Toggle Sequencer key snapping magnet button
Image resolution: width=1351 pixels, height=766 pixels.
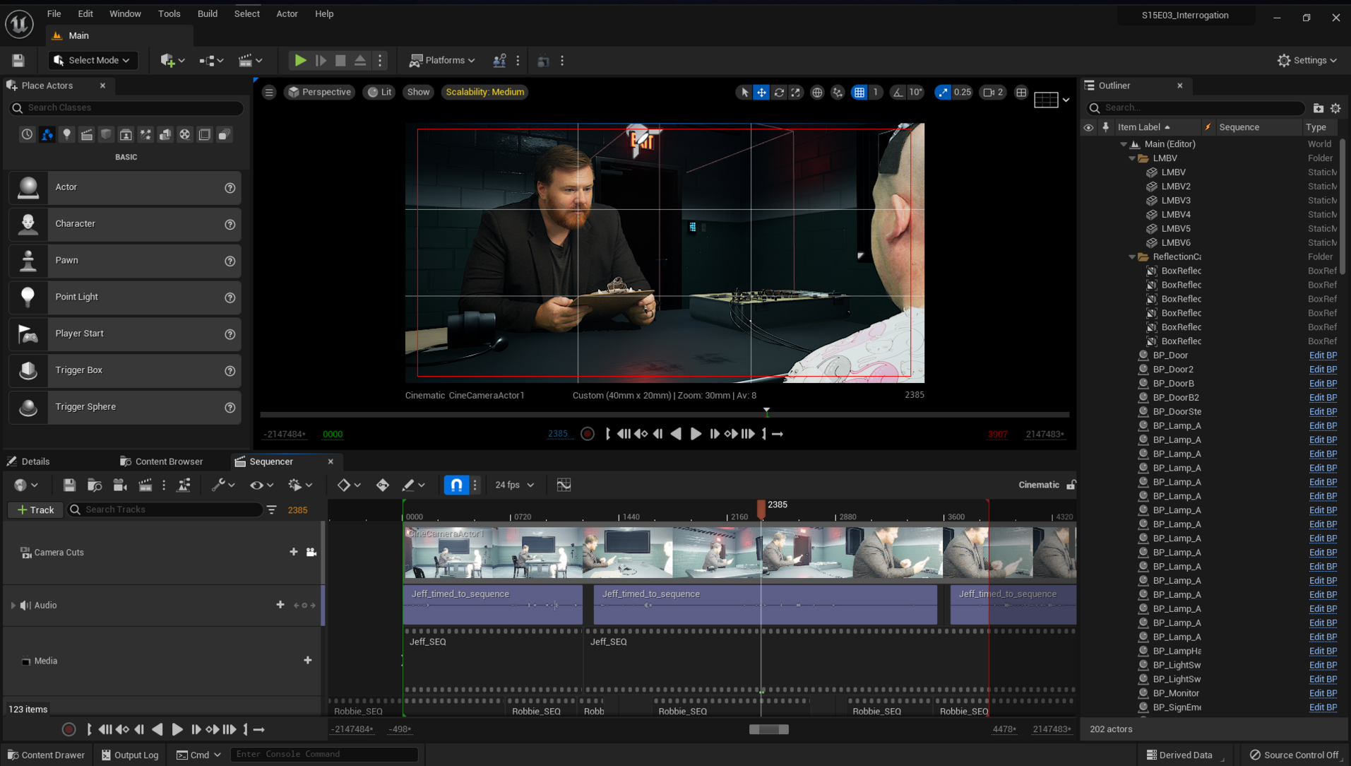point(456,485)
